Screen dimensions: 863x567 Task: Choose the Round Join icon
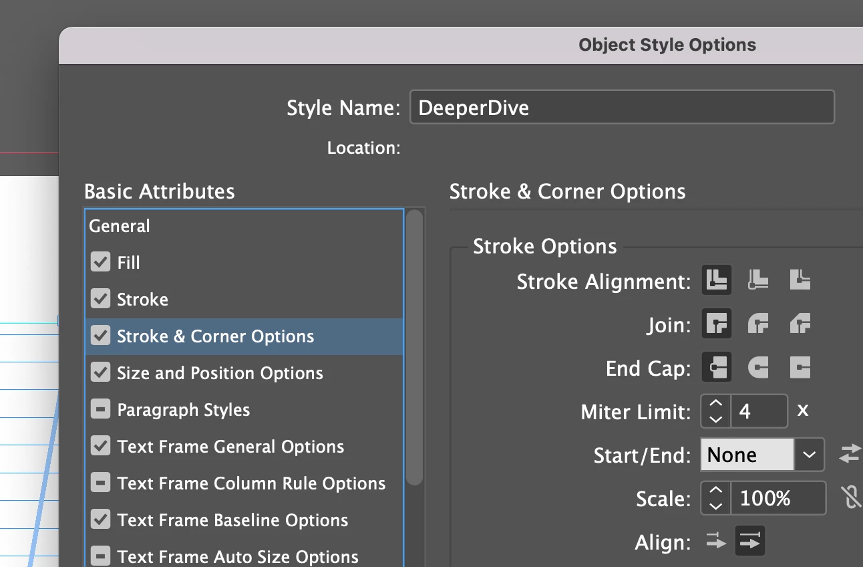tap(758, 325)
